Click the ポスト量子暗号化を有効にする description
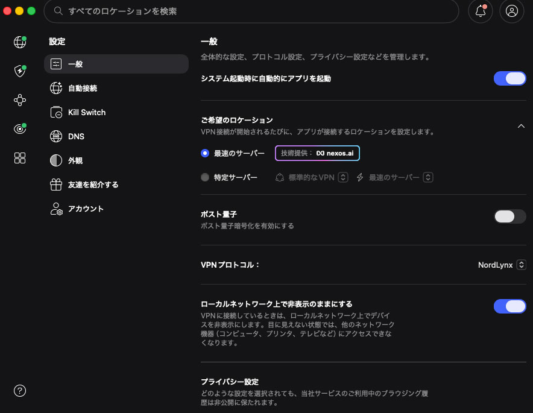 pos(247,225)
